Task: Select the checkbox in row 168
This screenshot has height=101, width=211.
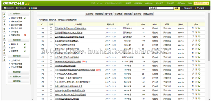Action: (51, 90)
